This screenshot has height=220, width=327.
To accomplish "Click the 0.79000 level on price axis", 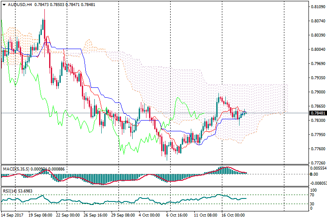I will pyautogui.click(x=318, y=92).
